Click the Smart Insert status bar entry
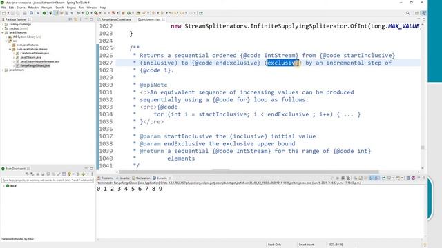The width and height of the screenshot is (442, 248). (x=306, y=245)
